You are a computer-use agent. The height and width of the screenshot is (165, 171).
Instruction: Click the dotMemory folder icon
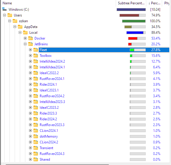36,136
